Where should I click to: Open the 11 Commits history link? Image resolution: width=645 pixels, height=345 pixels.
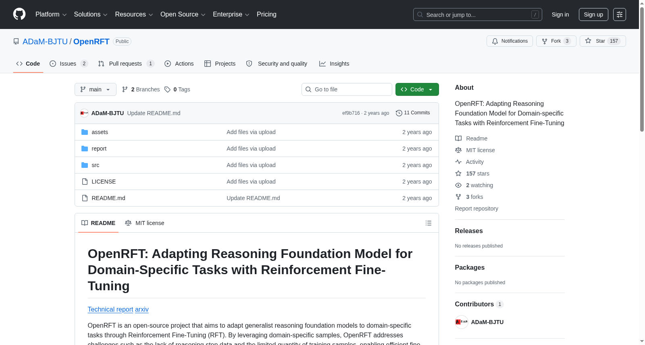pyautogui.click(x=413, y=113)
